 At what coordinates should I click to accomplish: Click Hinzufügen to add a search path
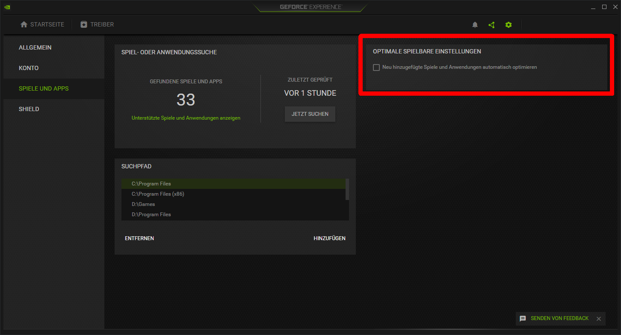coord(329,238)
